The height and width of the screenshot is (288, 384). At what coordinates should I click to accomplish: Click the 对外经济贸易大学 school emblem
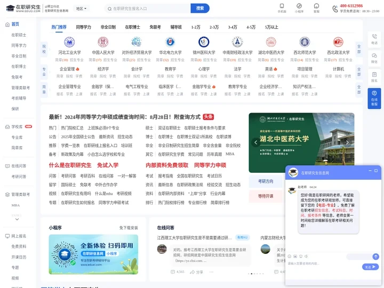click(x=137, y=42)
